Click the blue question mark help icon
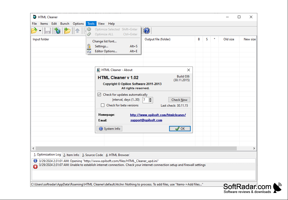This screenshot has width=288, height=200. tap(146, 31)
